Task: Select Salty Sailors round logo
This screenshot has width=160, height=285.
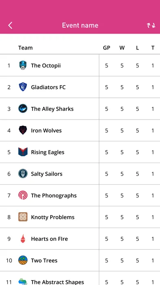Action: coord(23,174)
